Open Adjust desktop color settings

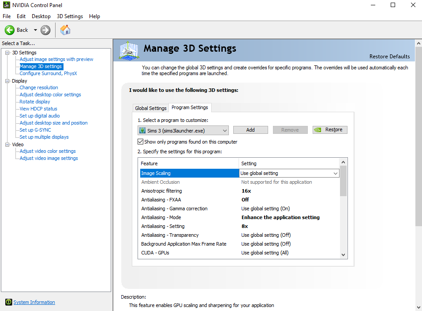point(50,95)
